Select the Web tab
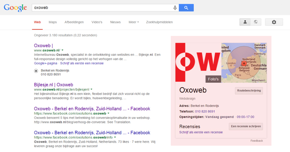The height and width of the screenshot is (152, 290). click(37, 22)
